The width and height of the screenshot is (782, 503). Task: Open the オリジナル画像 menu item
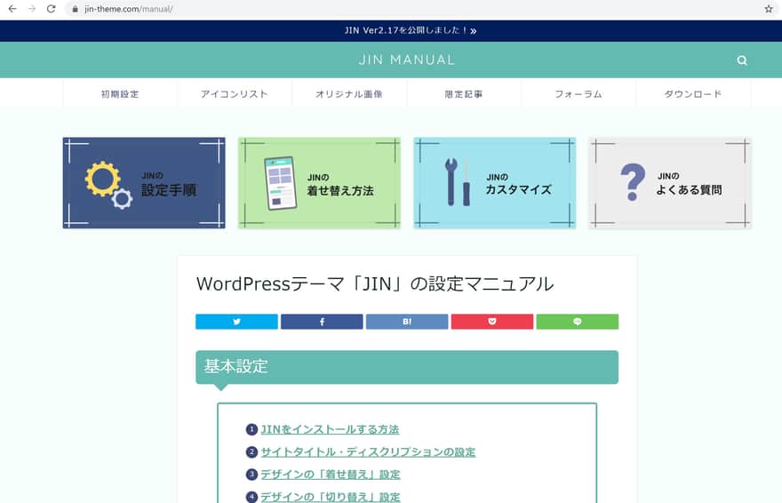tap(349, 93)
